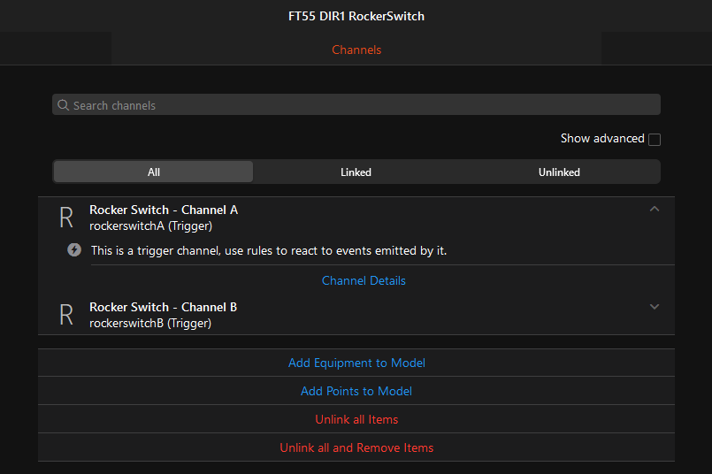Select the All filter segment

point(154,172)
